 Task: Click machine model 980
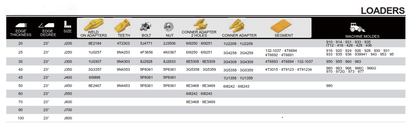coord(330,86)
